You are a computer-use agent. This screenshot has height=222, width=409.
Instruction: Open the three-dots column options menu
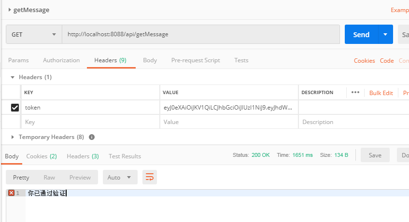coord(355,92)
